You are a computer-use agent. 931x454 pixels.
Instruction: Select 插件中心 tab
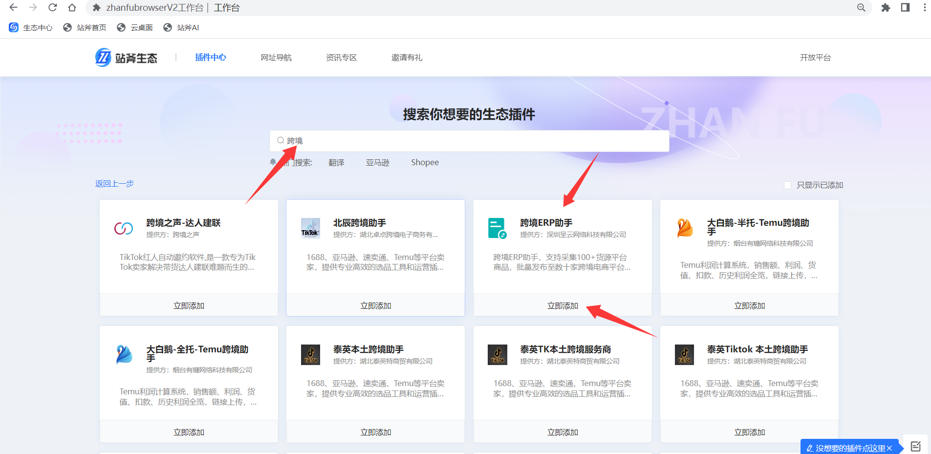coord(211,57)
